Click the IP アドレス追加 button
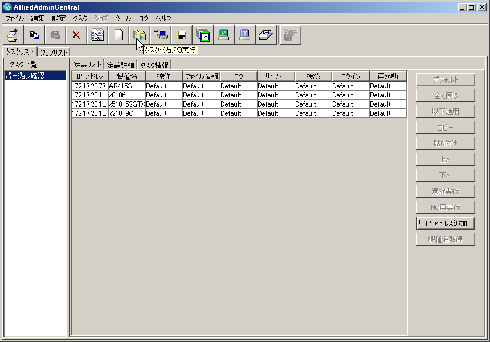The image size is (490, 342). click(x=446, y=223)
